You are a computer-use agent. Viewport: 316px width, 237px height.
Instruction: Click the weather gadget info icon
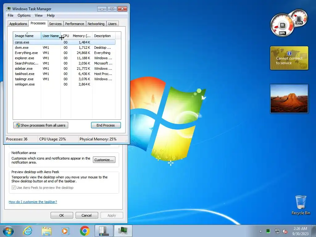point(289,53)
